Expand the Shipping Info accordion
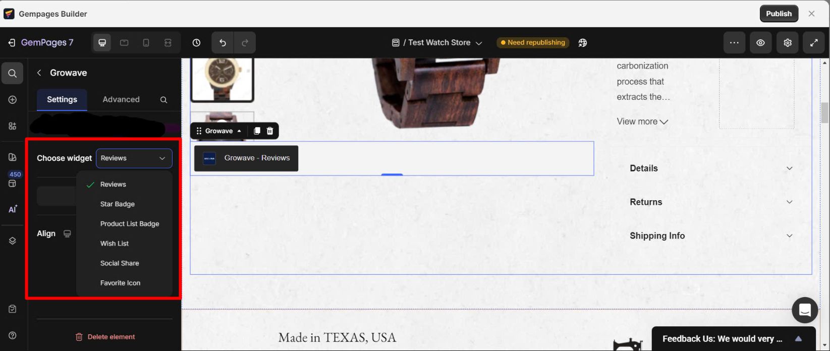 710,236
